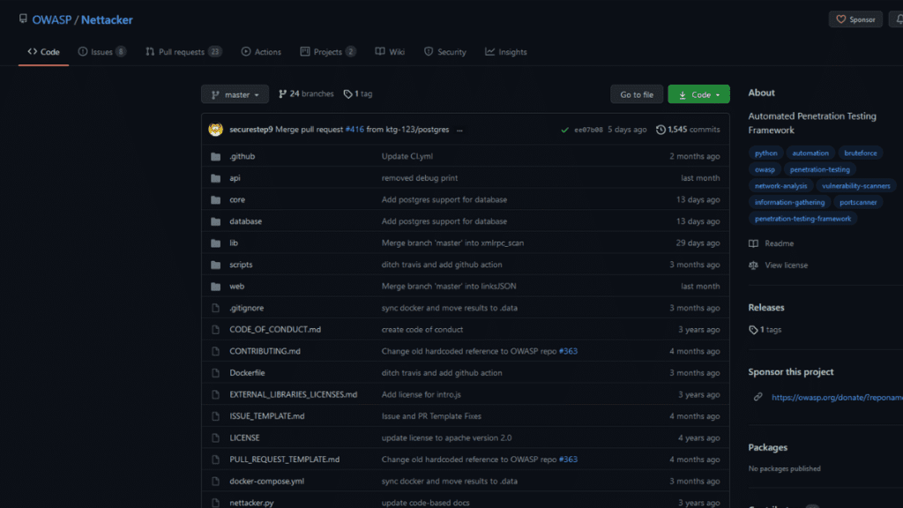
Task: Open the Issues tab
Action: point(102,52)
